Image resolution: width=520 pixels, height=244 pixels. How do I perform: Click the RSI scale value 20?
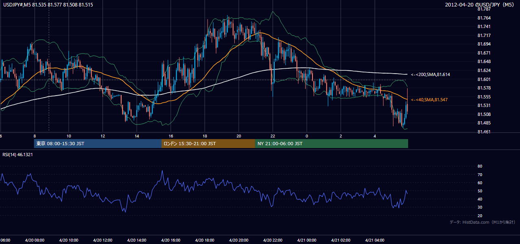click(480, 216)
